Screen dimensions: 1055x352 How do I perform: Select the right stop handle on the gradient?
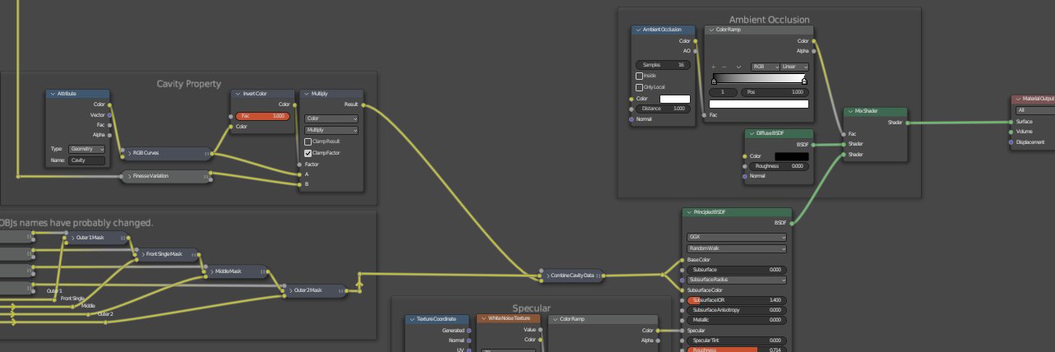click(x=804, y=81)
